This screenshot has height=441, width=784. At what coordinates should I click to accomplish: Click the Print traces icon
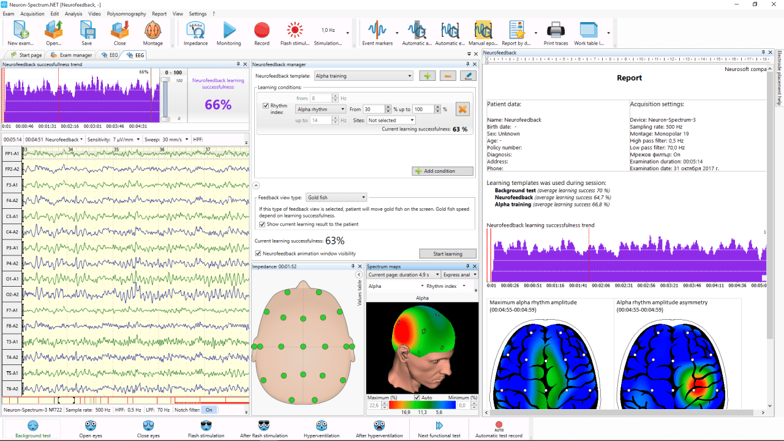556,32
